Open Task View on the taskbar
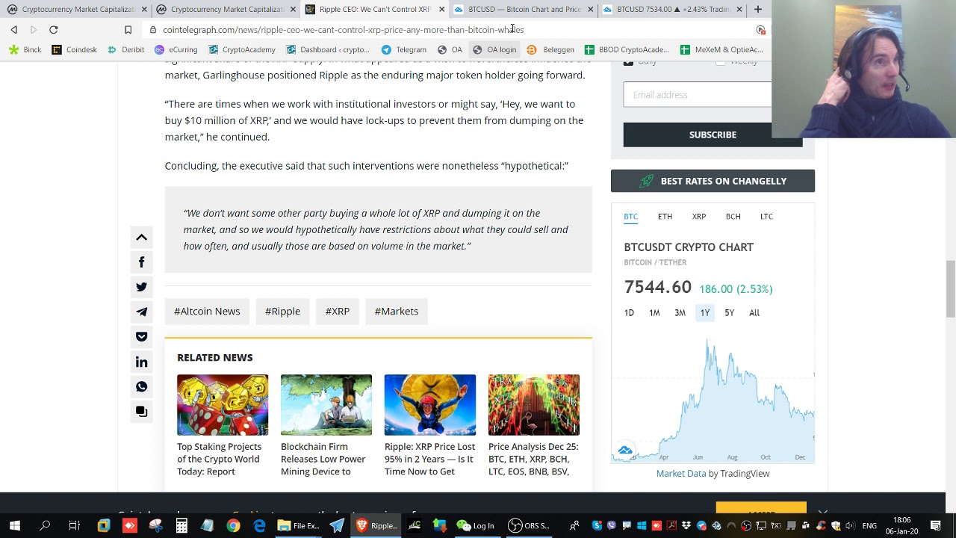 coord(74,526)
